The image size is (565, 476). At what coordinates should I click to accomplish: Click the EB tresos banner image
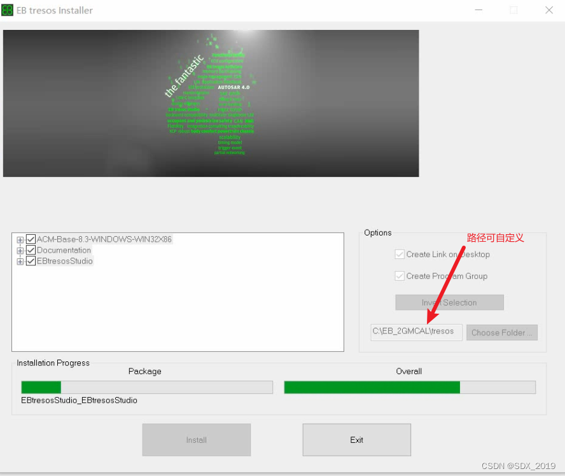pos(211,104)
